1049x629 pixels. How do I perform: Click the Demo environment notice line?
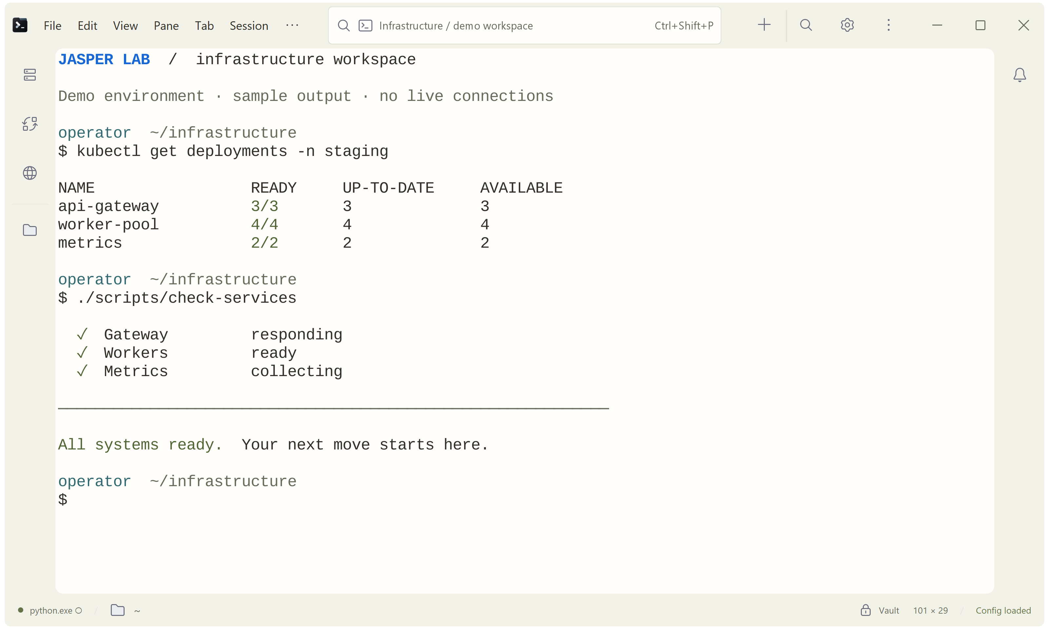point(305,96)
